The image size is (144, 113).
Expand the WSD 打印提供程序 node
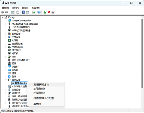(x=6, y=30)
